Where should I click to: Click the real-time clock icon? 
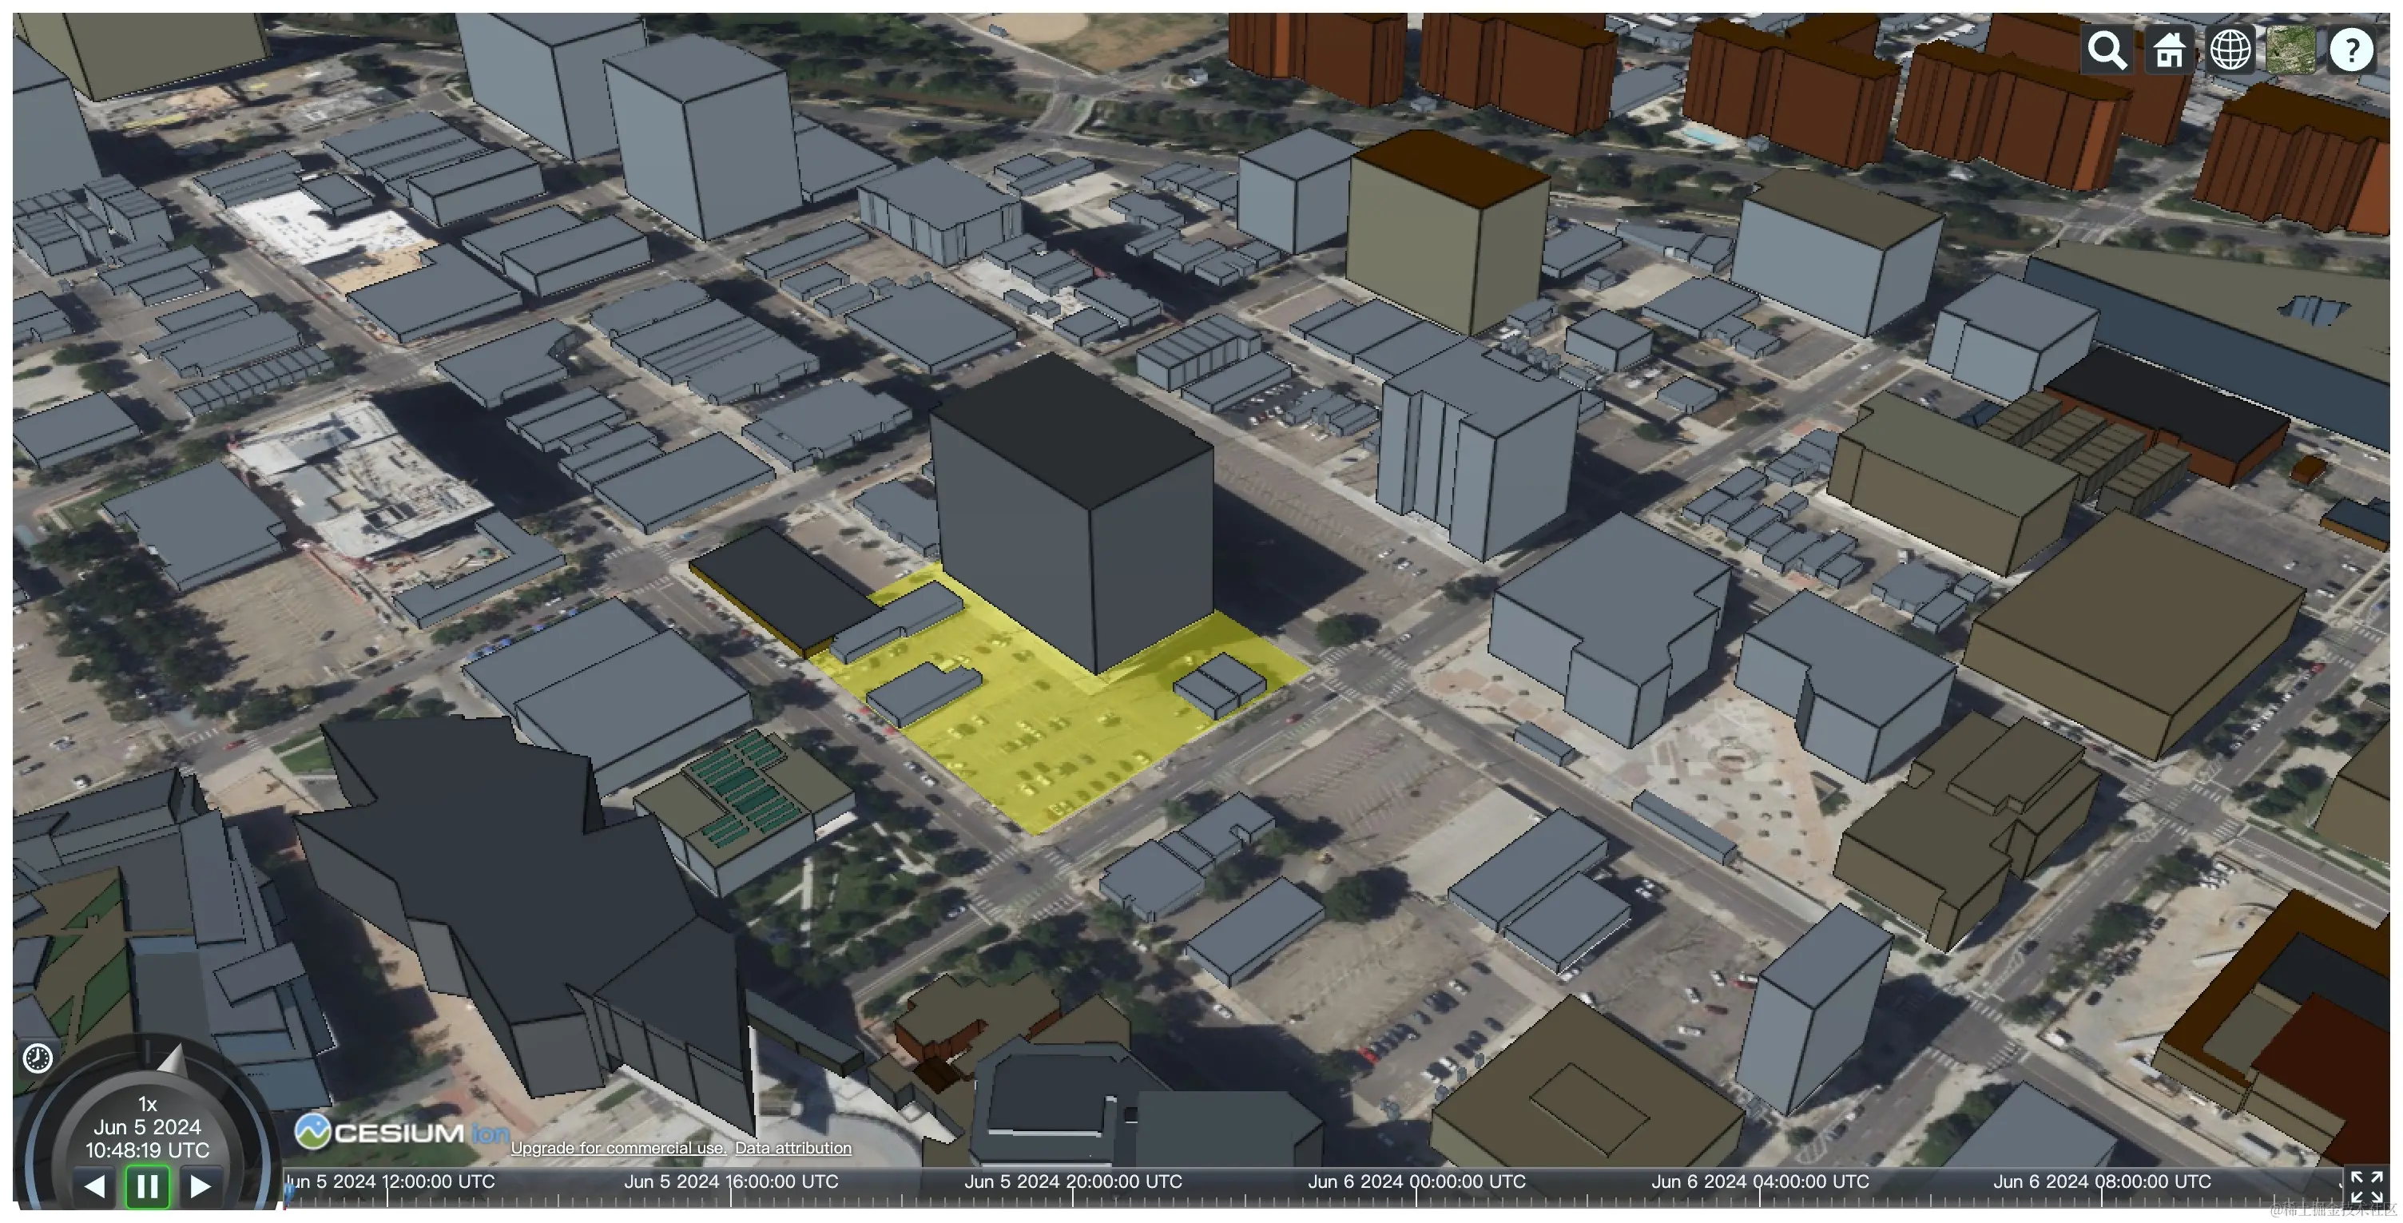pos(38,1058)
